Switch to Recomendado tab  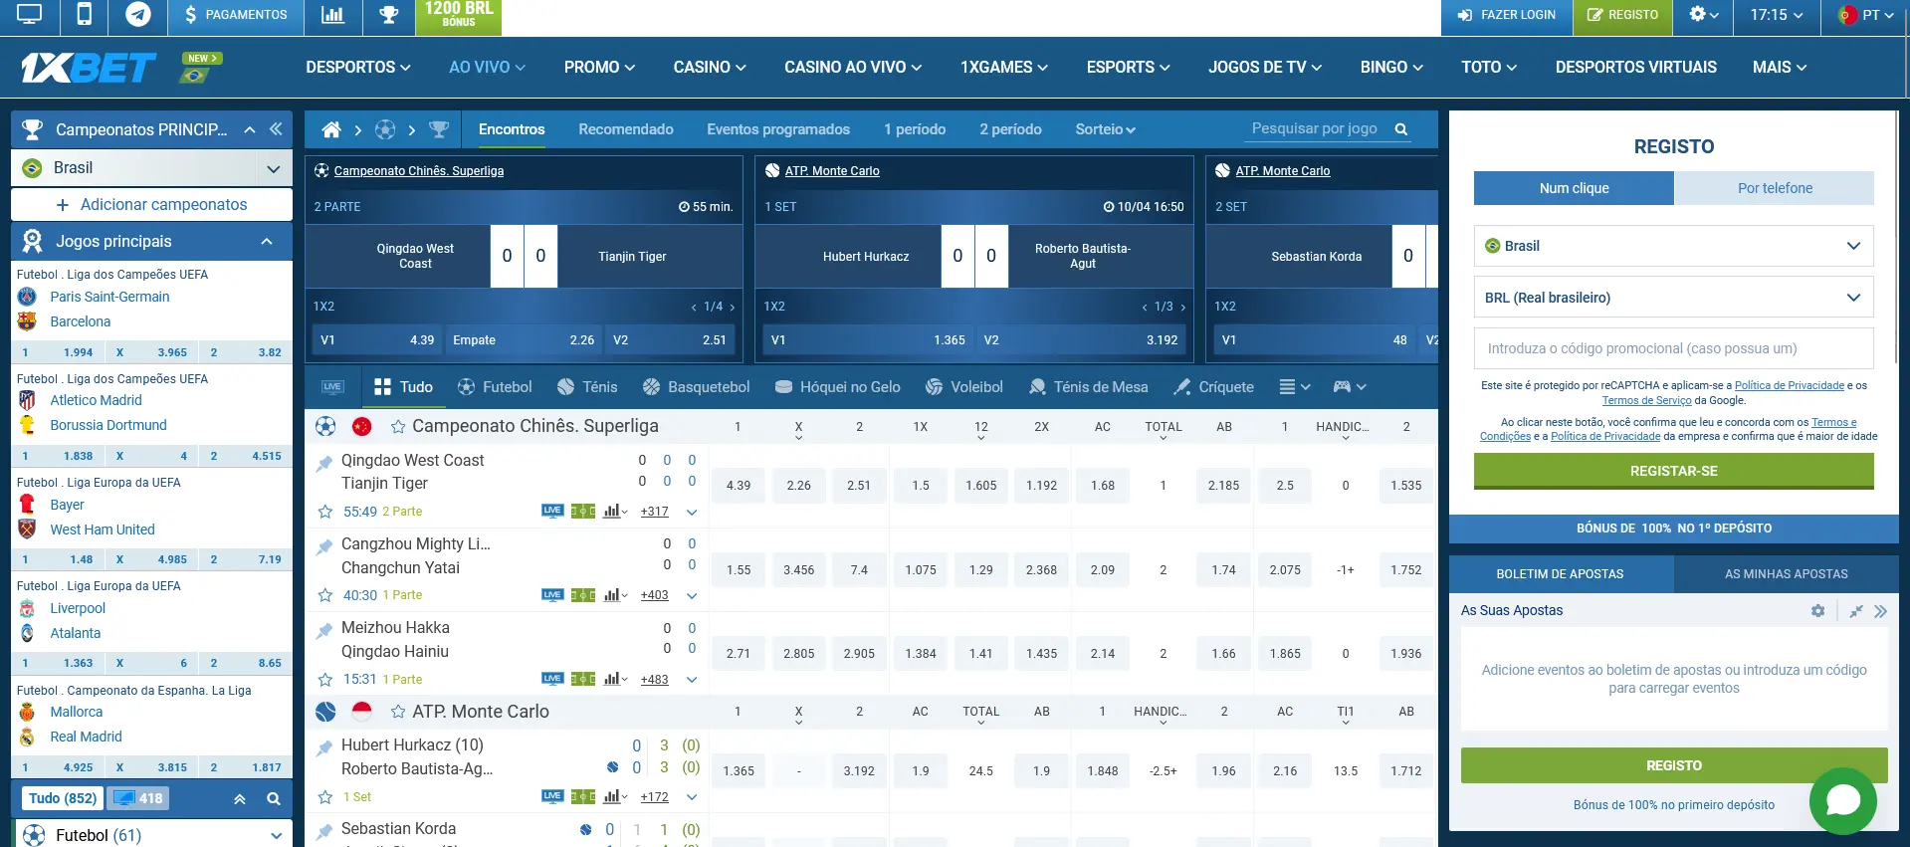click(626, 129)
